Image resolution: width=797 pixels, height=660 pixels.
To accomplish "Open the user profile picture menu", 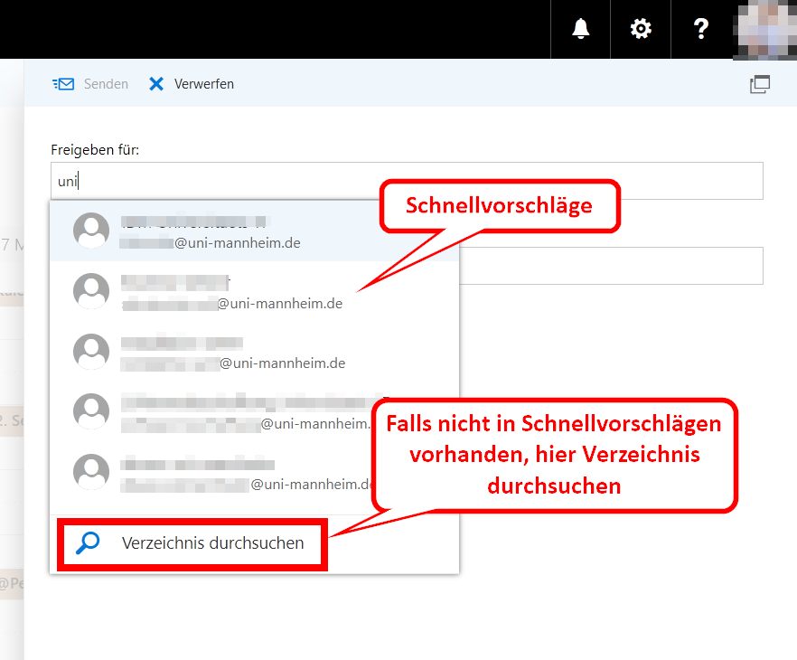I will (x=765, y=30).
